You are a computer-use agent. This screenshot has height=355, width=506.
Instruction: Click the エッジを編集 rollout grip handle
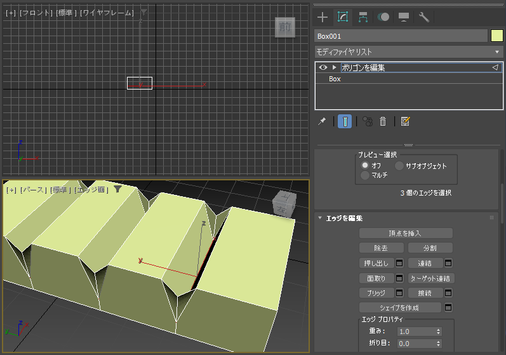(491, 218)
